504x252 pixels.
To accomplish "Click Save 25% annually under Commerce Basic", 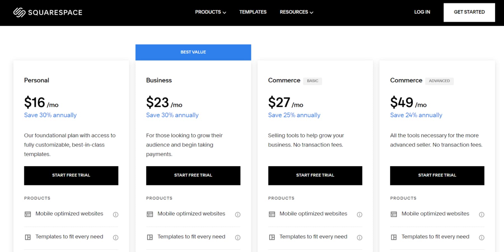I will point(294,115).
